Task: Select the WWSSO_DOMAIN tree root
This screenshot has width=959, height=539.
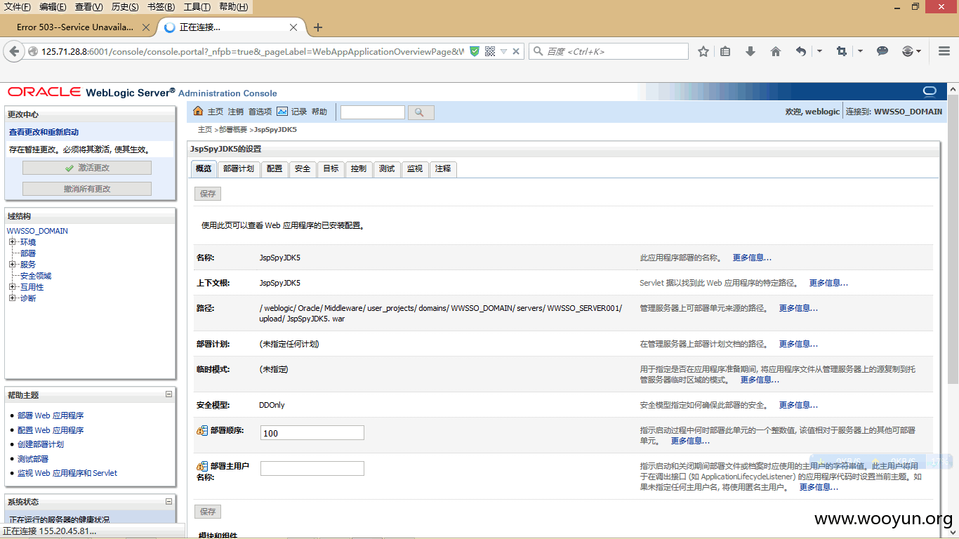Action: click(37, 231)
